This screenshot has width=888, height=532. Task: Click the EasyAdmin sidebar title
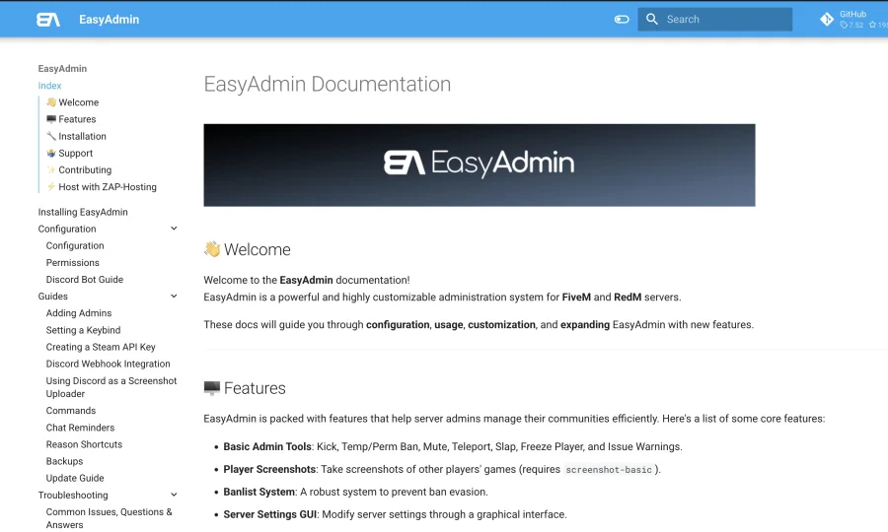pyautogui.click(x=62, y=68)
